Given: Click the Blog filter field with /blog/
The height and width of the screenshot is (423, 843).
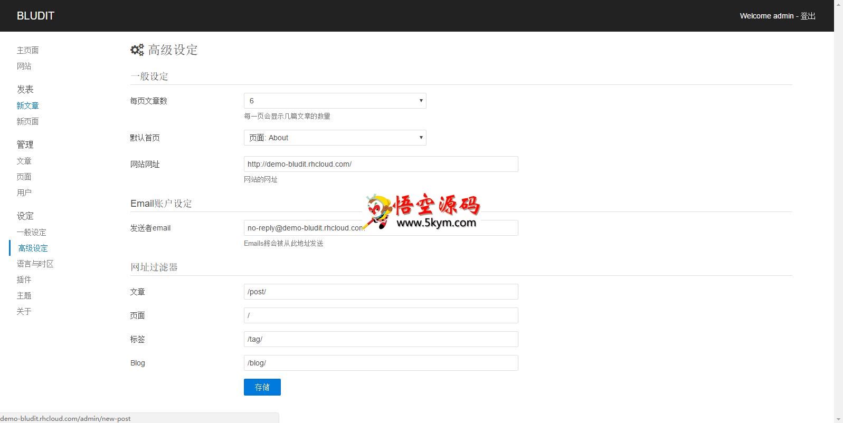Looking at the screenshot, I should (381, 363).
